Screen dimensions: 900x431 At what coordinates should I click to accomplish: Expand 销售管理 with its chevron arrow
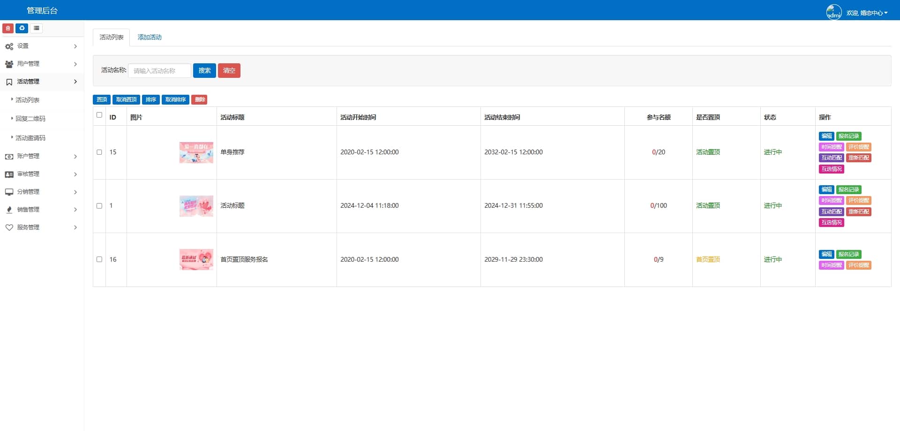[x=75, y=210]
